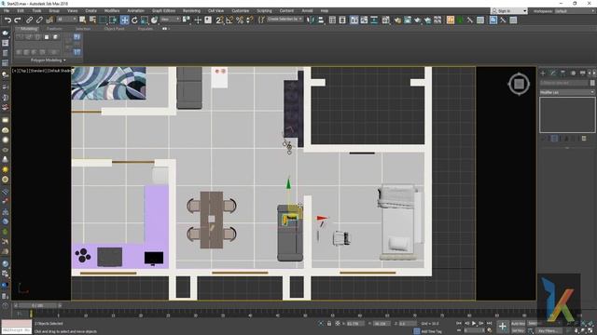
Task: Click the Set Key button
Action: pyautogui.click(x=518, y=331)
